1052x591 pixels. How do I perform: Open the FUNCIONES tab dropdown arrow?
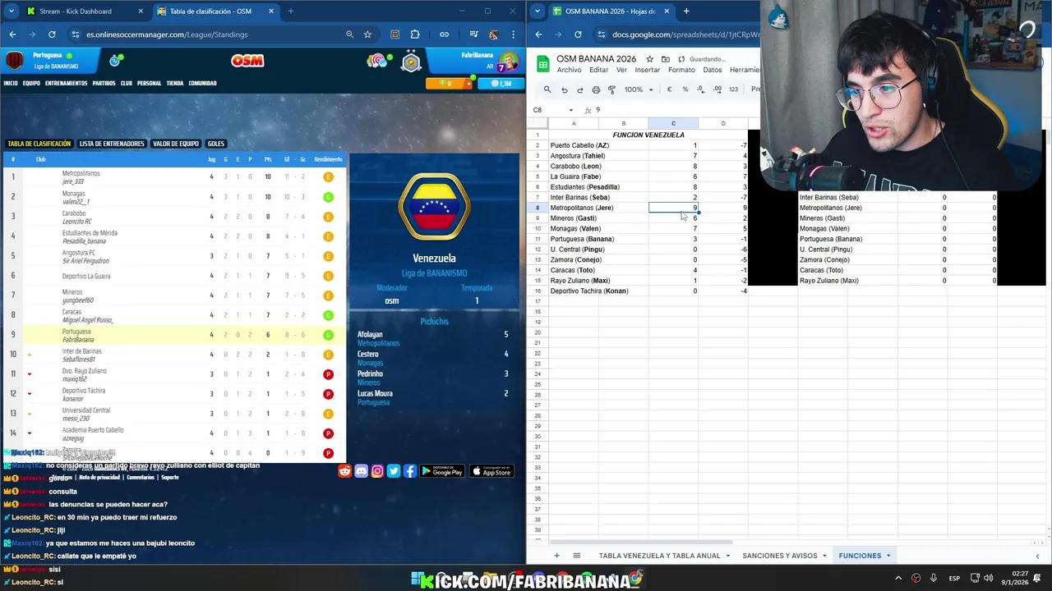pyautogui.click(x=888, y=556)
